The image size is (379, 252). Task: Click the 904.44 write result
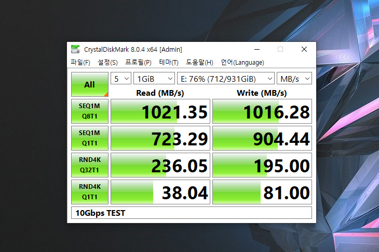click(x=262, y=138)
